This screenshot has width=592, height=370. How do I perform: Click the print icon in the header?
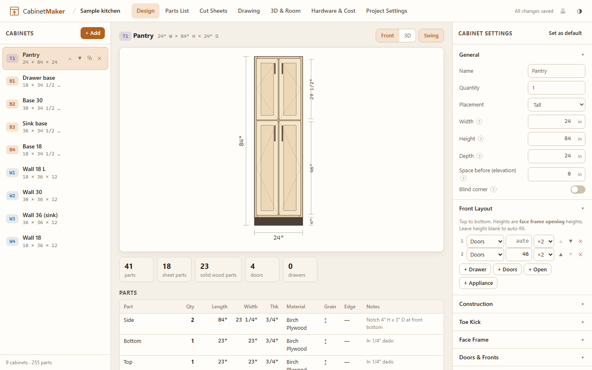[x=563, y=11]
